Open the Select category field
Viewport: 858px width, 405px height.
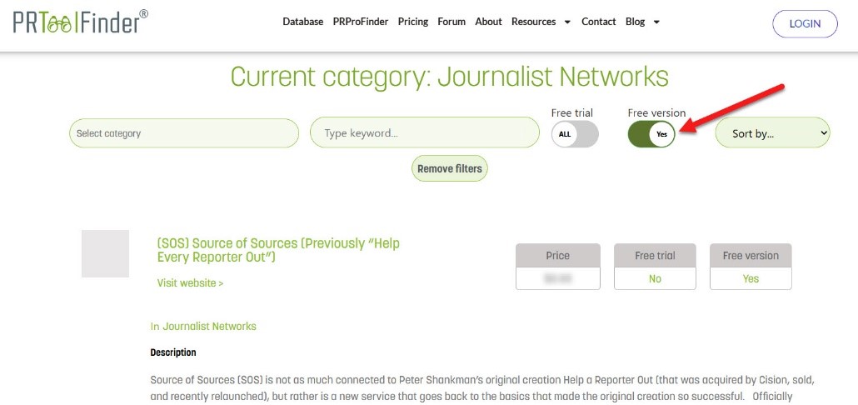coord(184,133)
